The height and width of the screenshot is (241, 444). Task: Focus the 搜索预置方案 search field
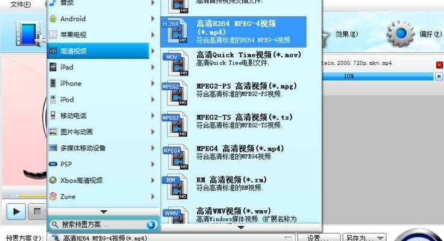tap(104, 225)
